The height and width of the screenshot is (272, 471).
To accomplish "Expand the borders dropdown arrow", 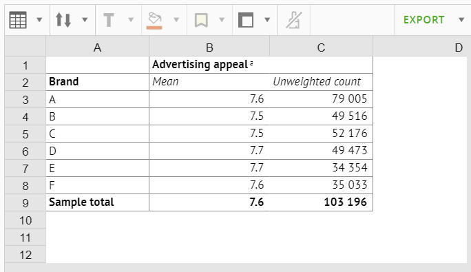I will (x=267, y=20).
